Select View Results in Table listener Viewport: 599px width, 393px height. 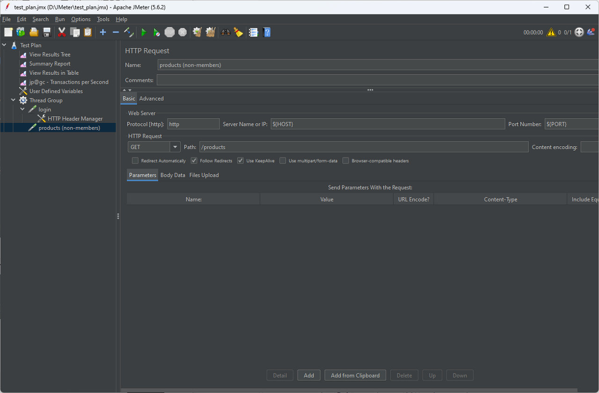click(54, 73)
